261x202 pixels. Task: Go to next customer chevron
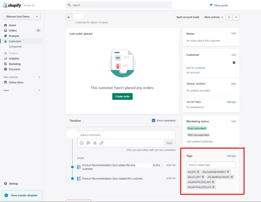coord(236,17)
